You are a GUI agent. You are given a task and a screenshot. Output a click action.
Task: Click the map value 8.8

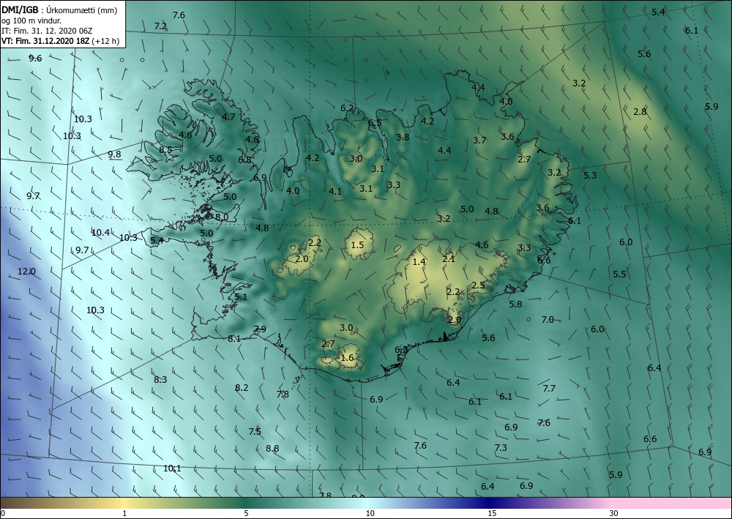[x=272, y=449]
